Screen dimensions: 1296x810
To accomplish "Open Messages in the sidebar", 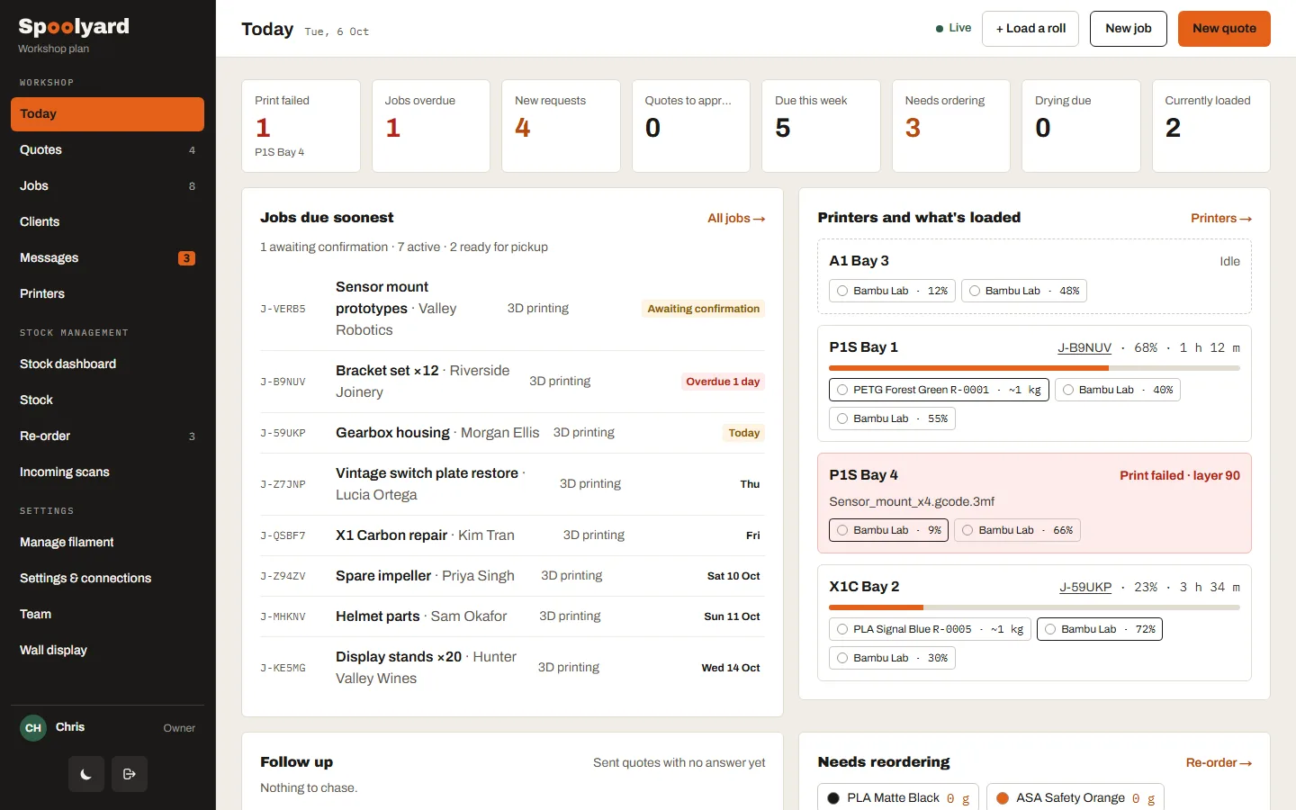I will click(107, 258).
